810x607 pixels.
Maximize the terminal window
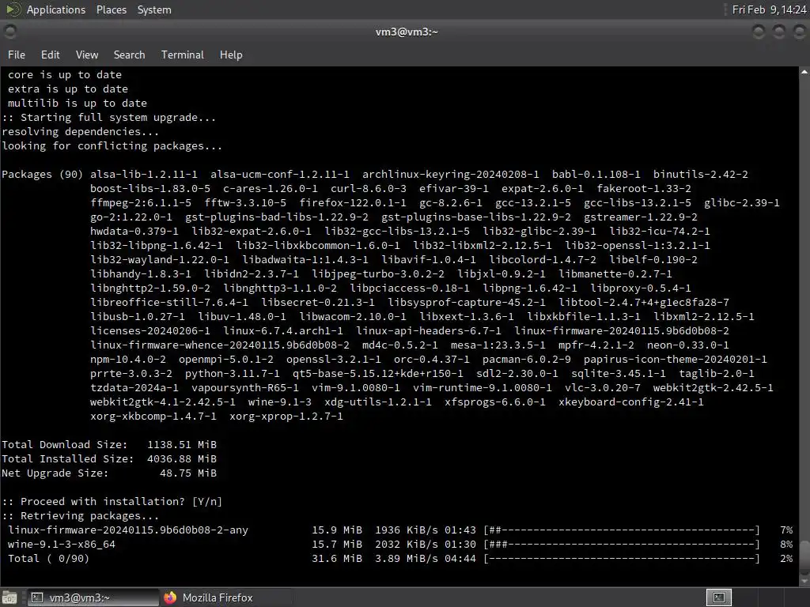point(779,32)
